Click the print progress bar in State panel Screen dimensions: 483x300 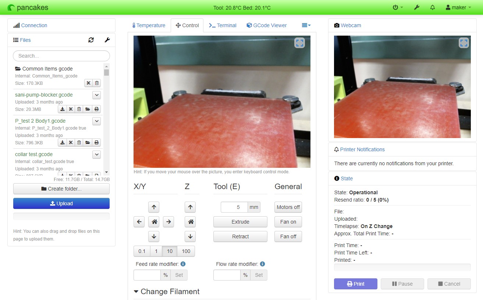point(402,267)
